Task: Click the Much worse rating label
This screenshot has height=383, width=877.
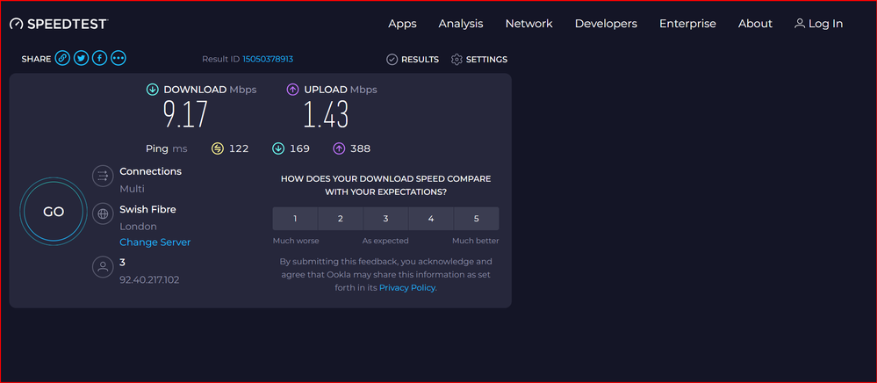Action: (296, 241)
